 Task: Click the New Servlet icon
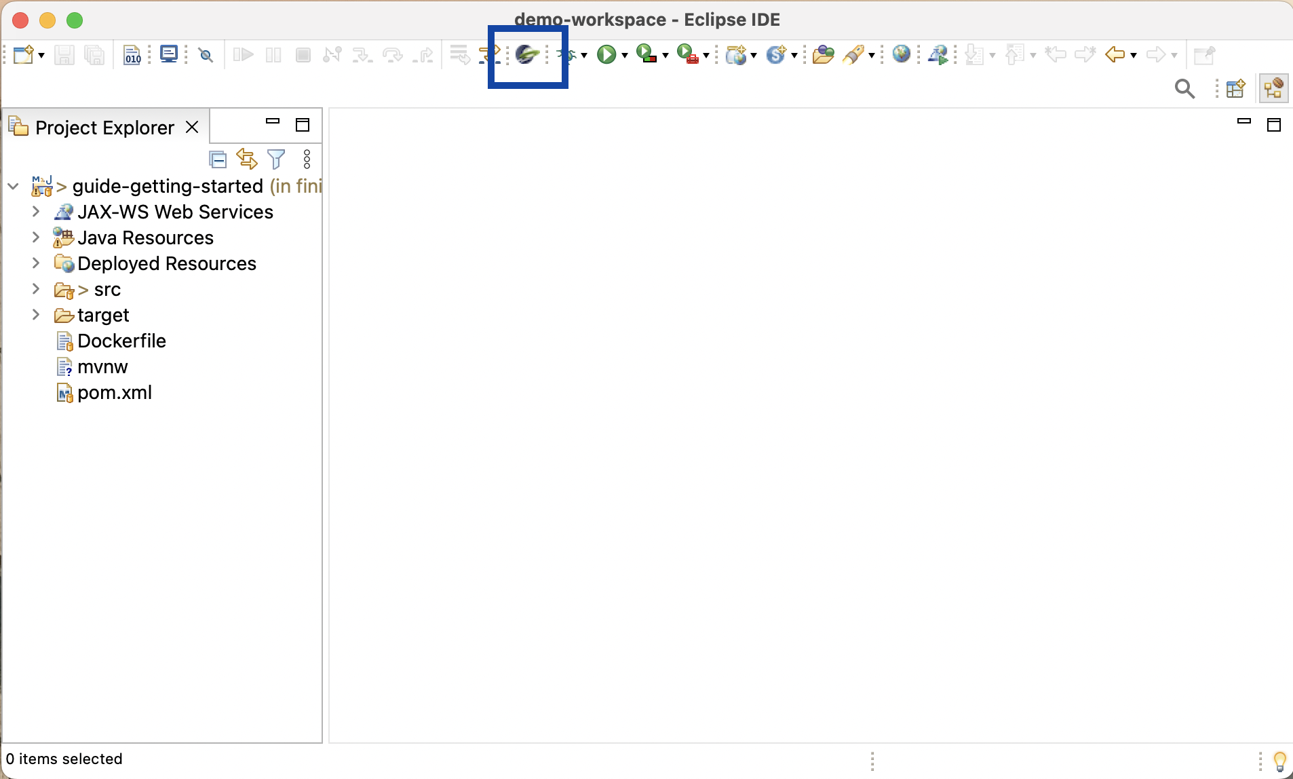[775, 54]
